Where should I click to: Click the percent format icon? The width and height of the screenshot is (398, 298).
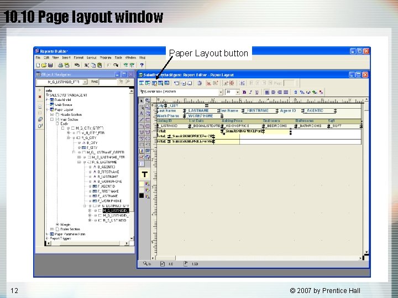[x=302, y=92]
